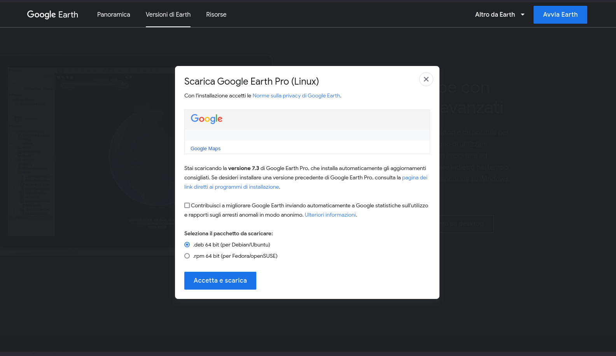Select the .deb 64 bit radio button
616x356 pixels.
click(187, 245)
